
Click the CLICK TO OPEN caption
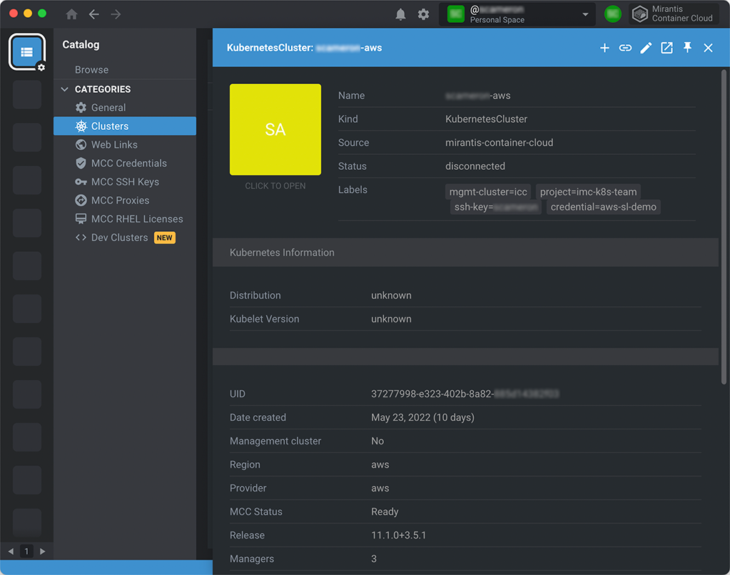(x=275, y=185)
